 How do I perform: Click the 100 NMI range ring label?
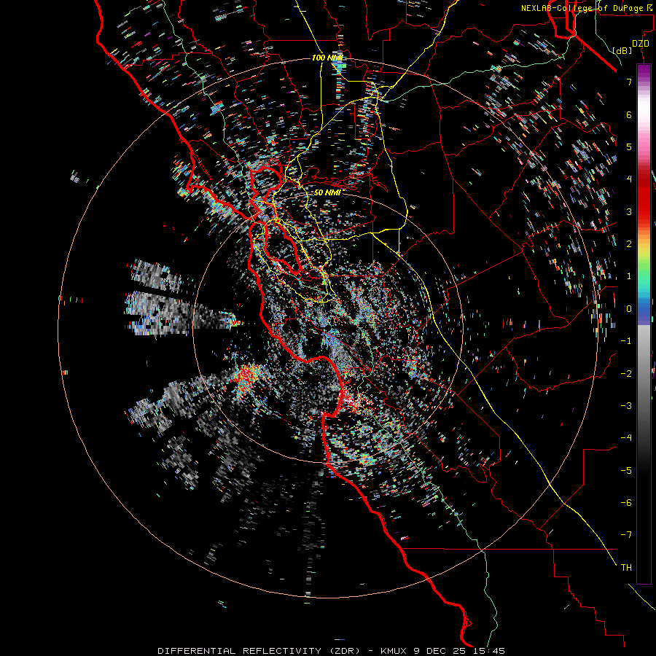point(327,58)
